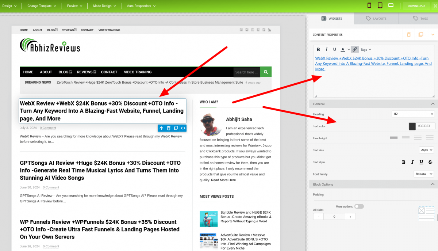Open the Auto Responders menu

point(141,6)
